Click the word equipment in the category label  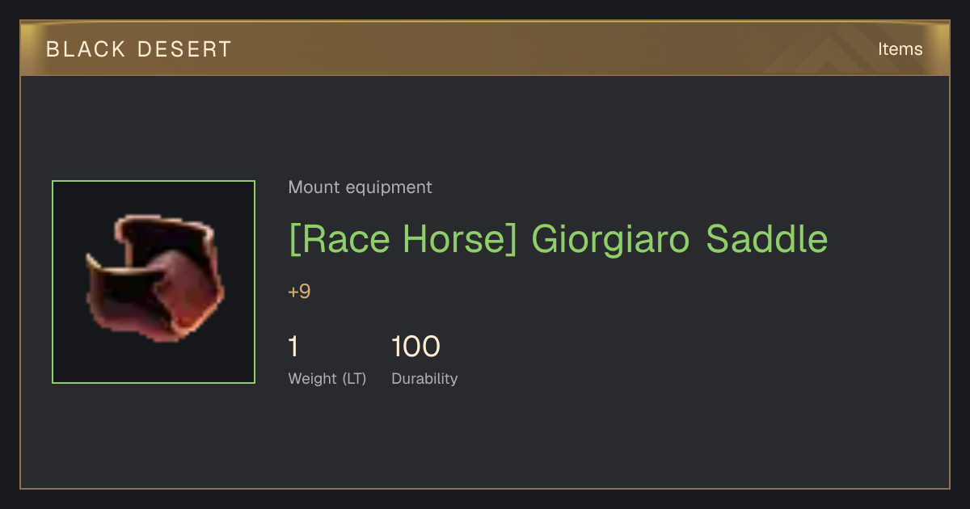click(389, 188)
